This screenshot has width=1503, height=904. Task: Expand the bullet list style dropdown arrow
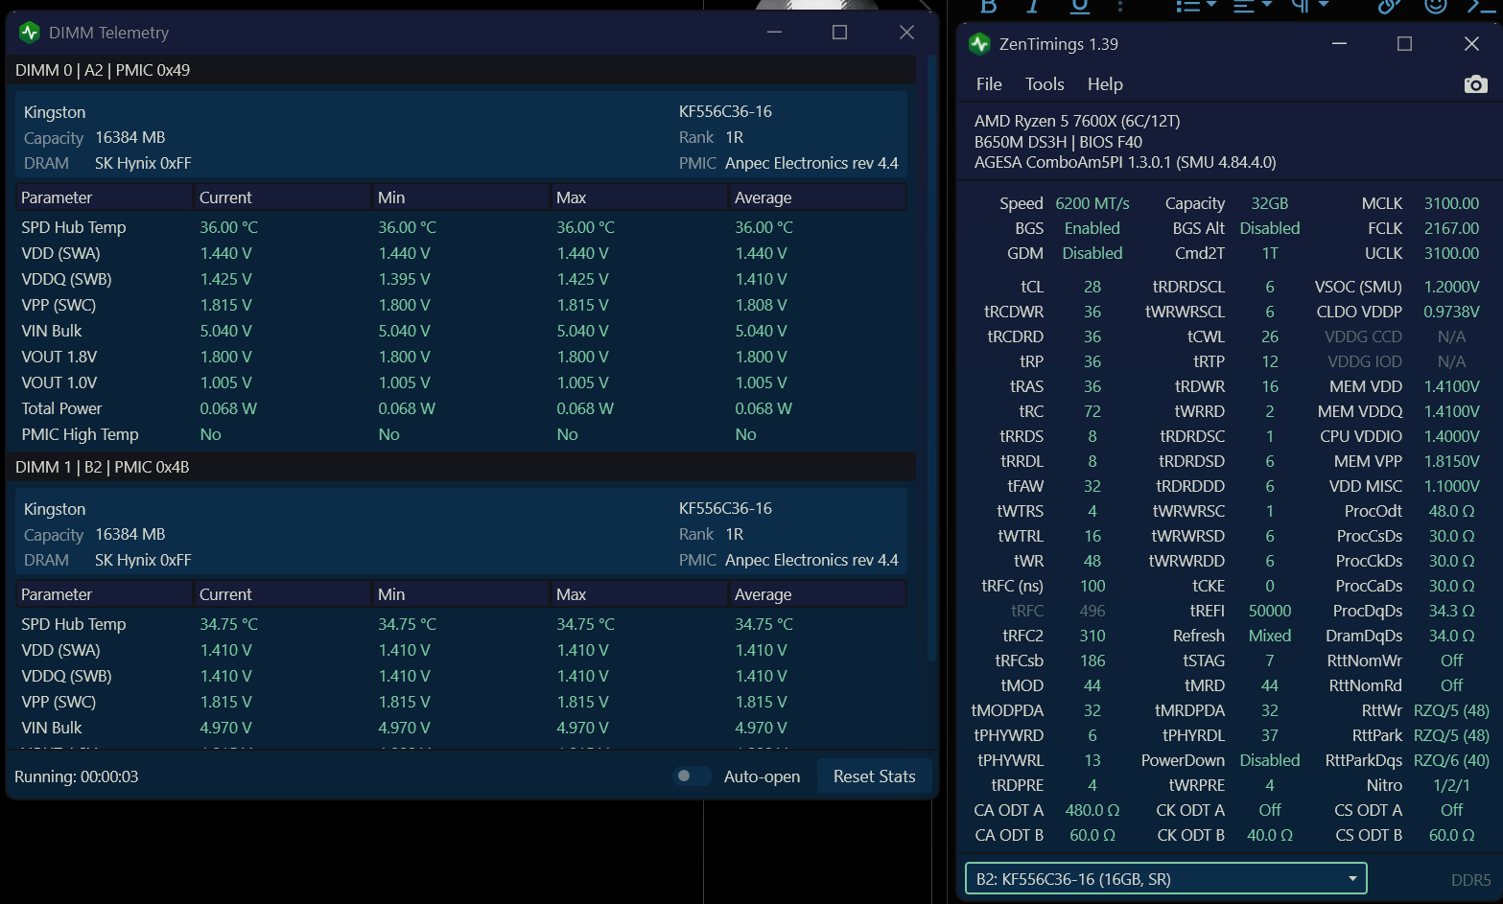(1211, 6)
